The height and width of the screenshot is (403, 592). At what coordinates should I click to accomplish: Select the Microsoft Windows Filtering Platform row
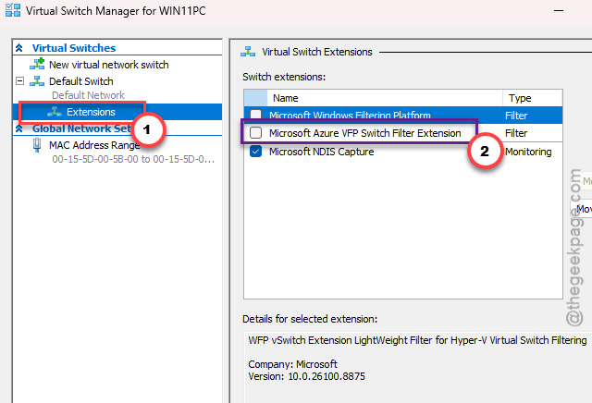point(403,116)
